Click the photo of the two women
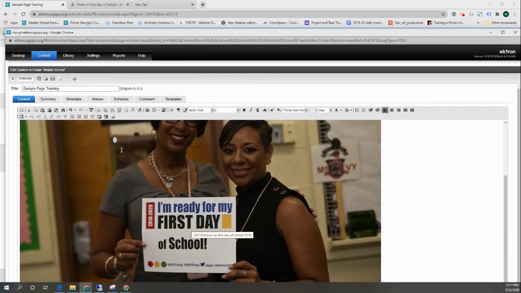This screenshot has height=293, width=521. coord(200,201)
